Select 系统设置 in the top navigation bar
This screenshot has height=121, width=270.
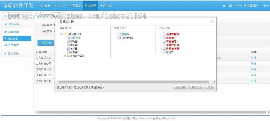(x=90, y=6)
